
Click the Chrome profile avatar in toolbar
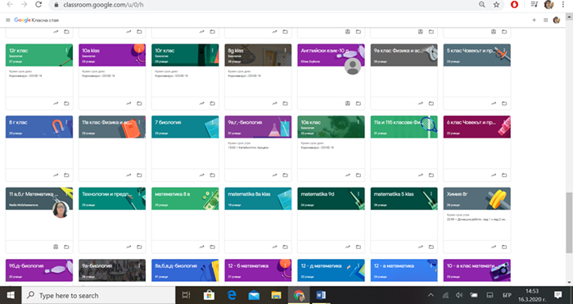(548, 5)
